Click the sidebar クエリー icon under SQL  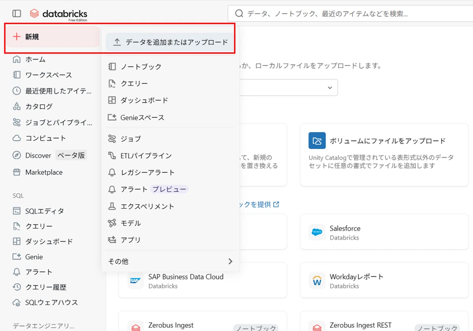(x=17, y=226)
